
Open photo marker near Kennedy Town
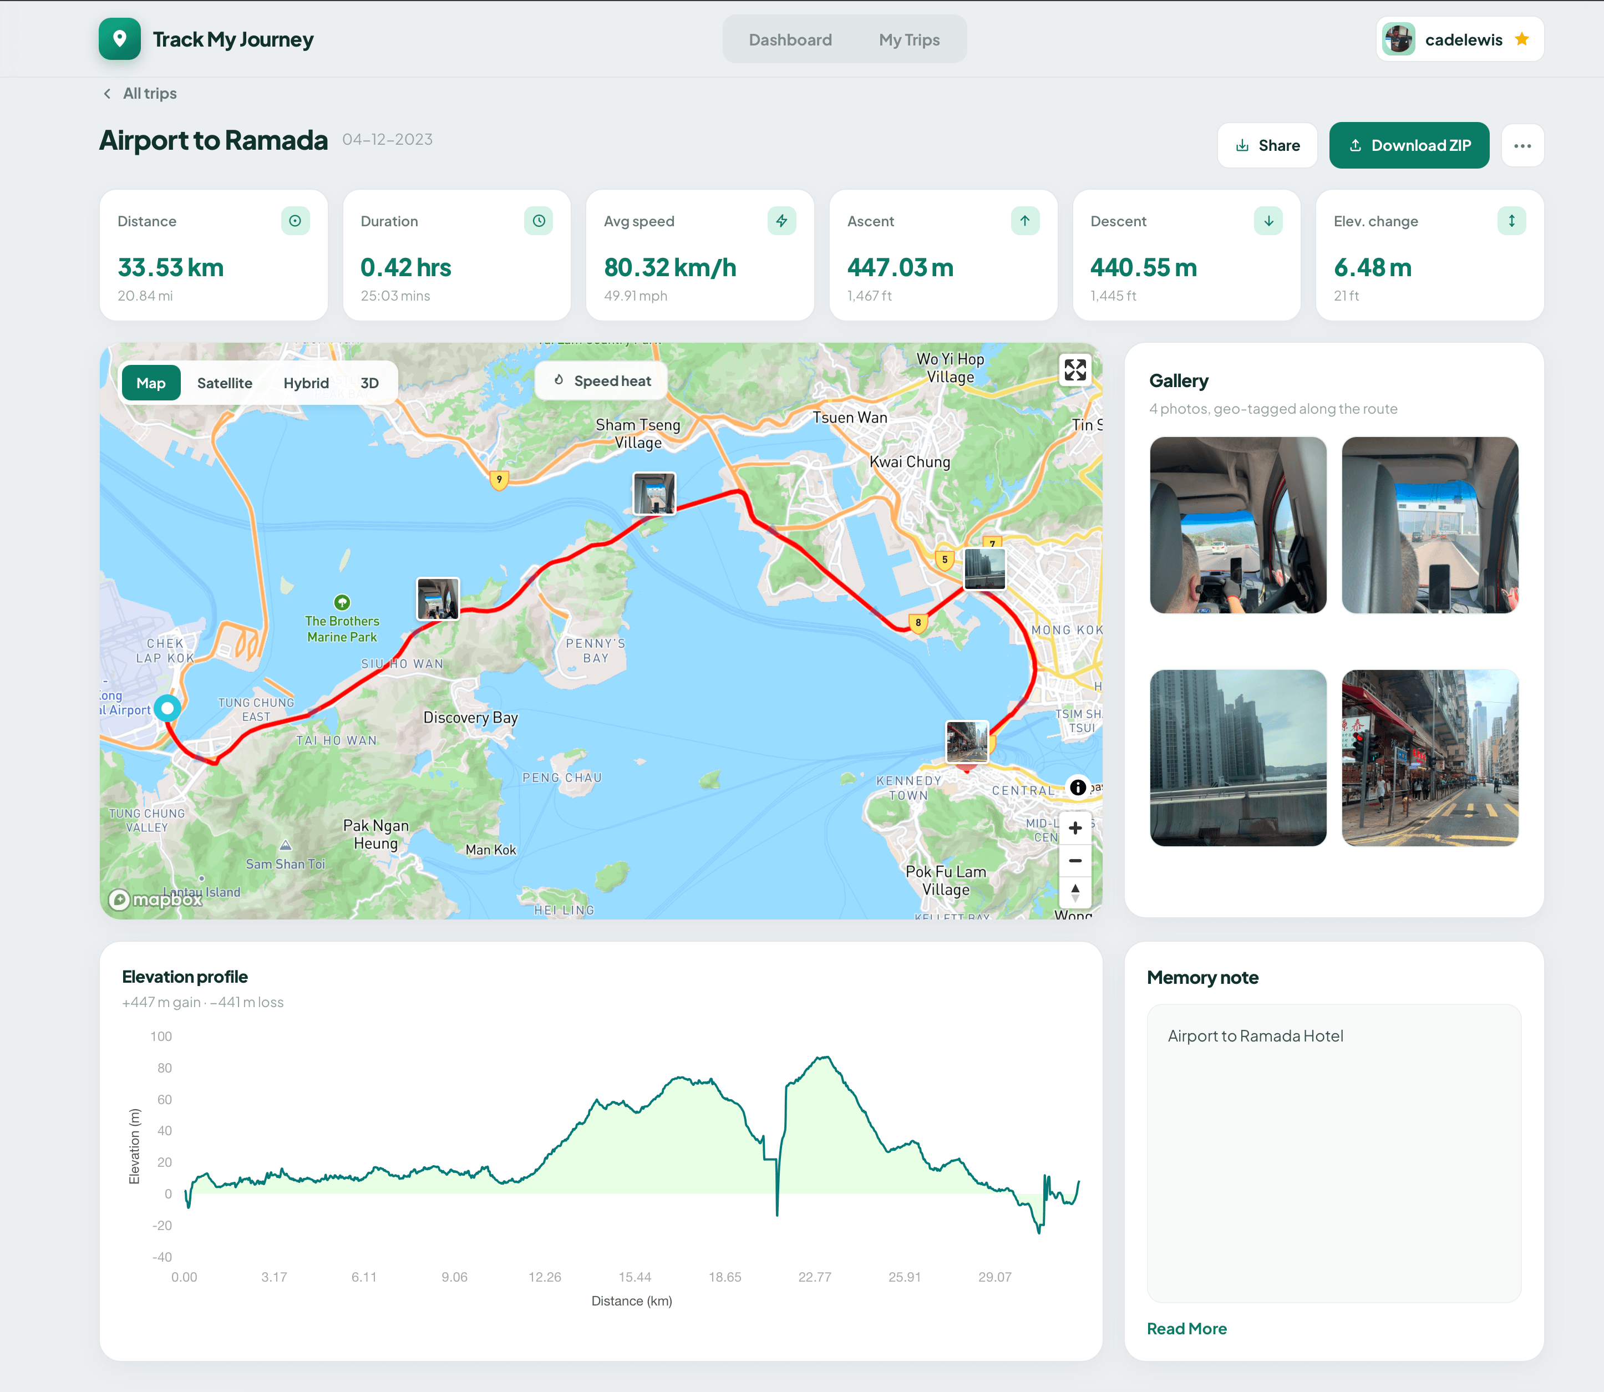click(x=967, y=742)
